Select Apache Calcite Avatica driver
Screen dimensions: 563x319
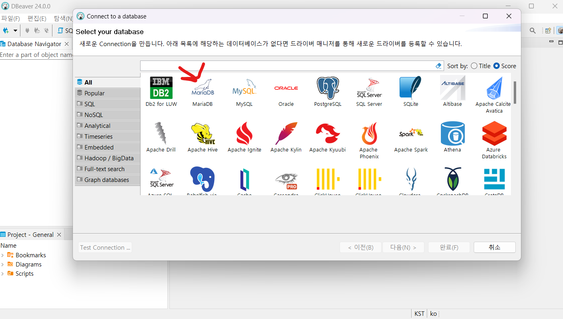click(494, 95)
